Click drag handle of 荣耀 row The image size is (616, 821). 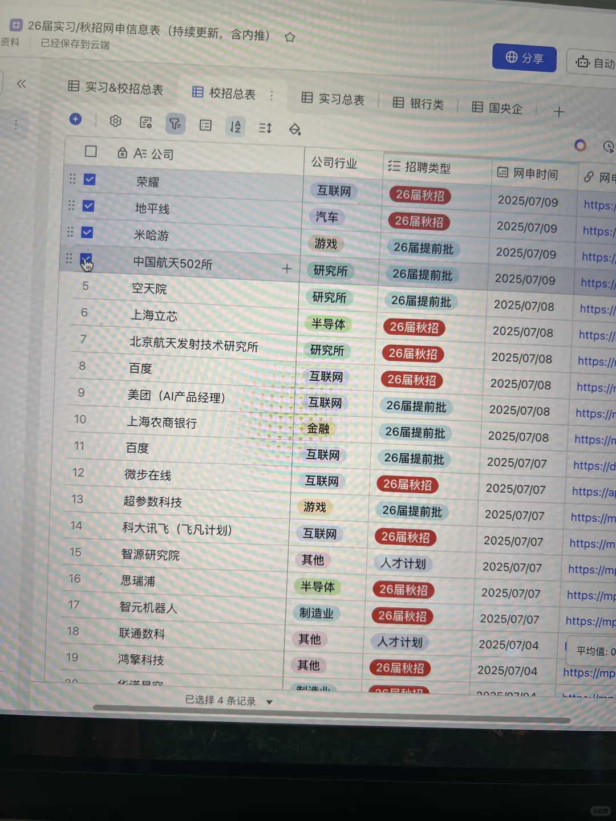click(x=72, y=178)
